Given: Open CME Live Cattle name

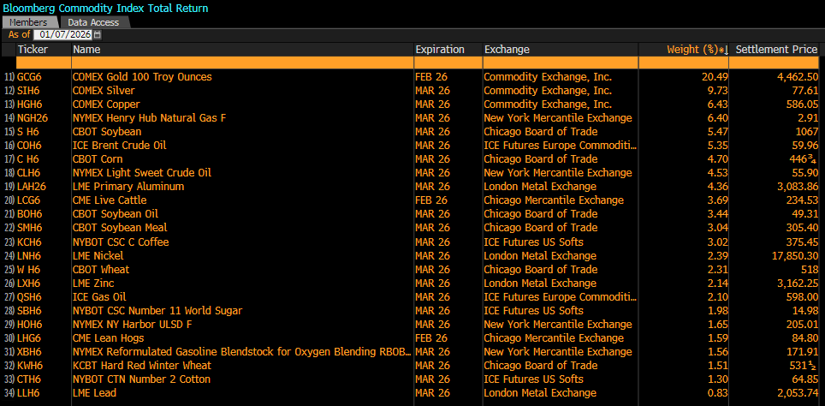Looking at the screenshot, I should point(110,200).
